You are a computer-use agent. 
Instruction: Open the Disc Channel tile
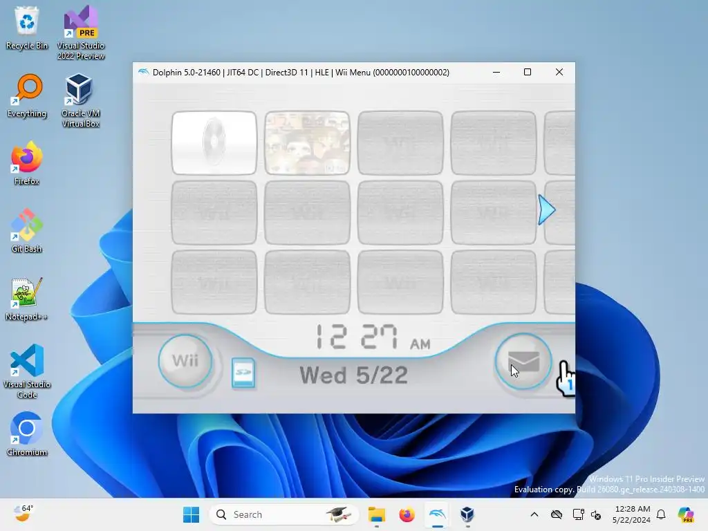coord(214,142)
